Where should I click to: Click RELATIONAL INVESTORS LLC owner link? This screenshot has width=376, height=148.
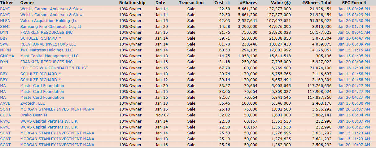tap(48, 44)
